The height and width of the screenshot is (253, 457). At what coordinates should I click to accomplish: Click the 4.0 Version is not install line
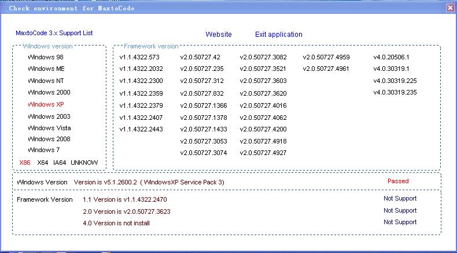pos(116,224)
